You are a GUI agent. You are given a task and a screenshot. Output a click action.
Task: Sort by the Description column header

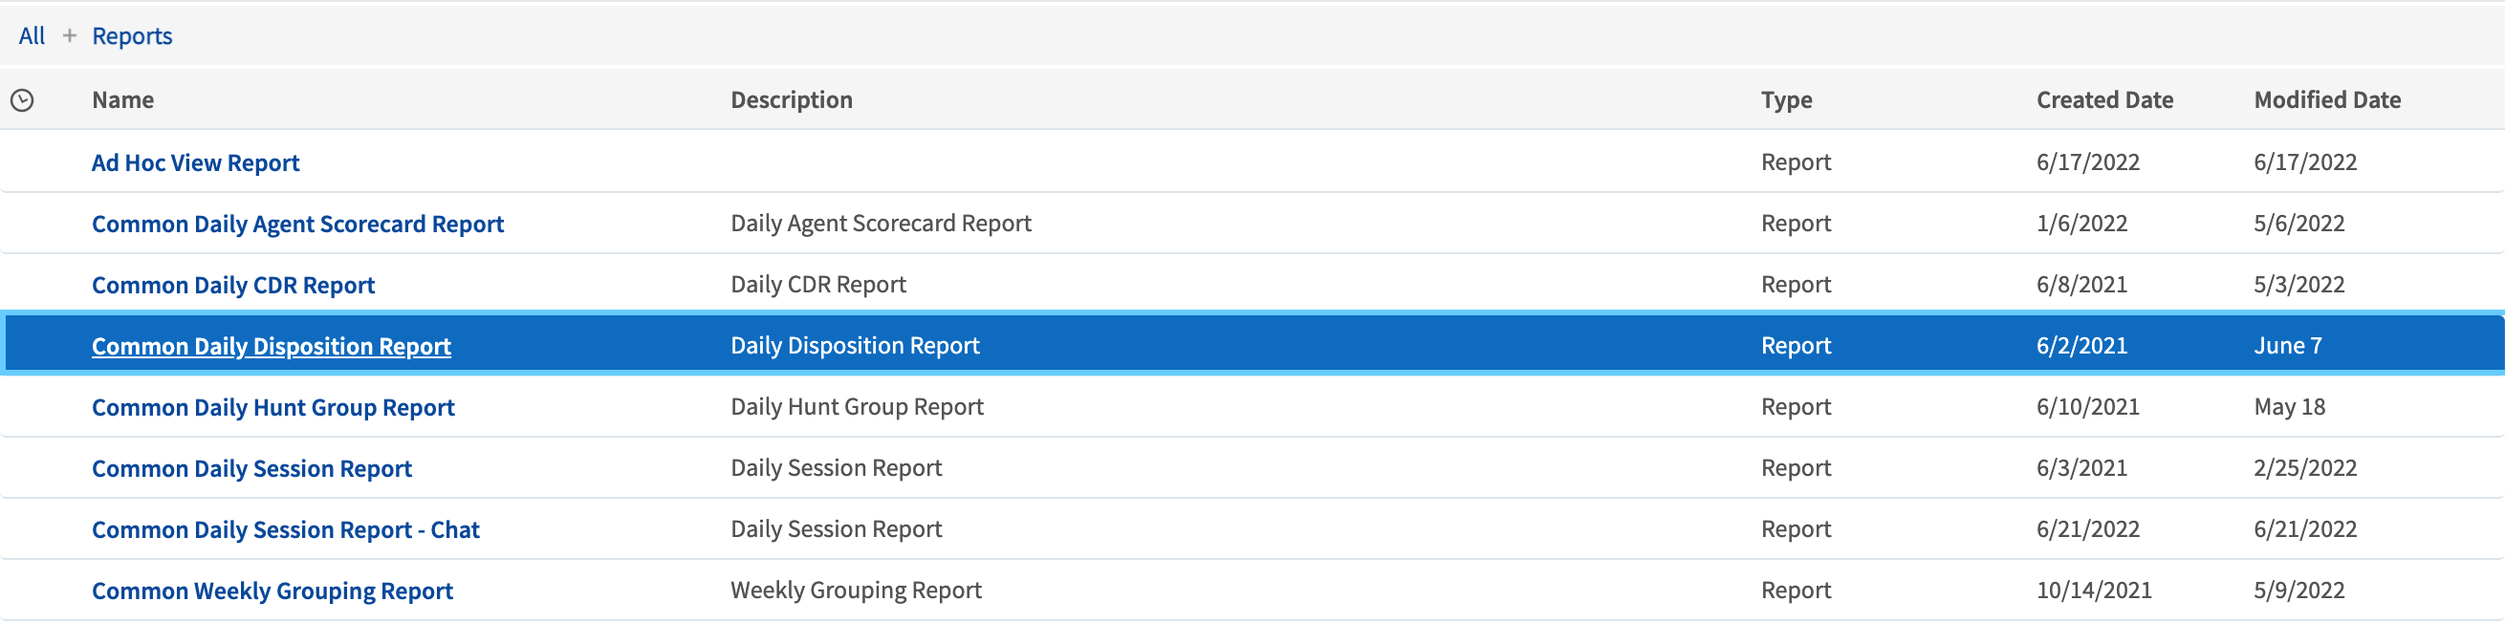791,100
